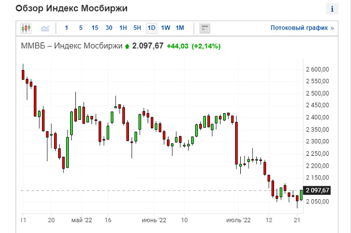Click the 2 500,00 axis label

pyautogui.click(x=317, y=93)
